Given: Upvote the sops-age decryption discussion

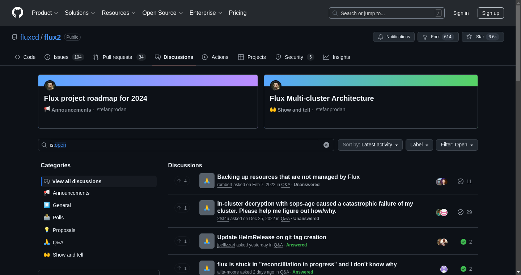Looking at the screenshot, I should 182,208.
